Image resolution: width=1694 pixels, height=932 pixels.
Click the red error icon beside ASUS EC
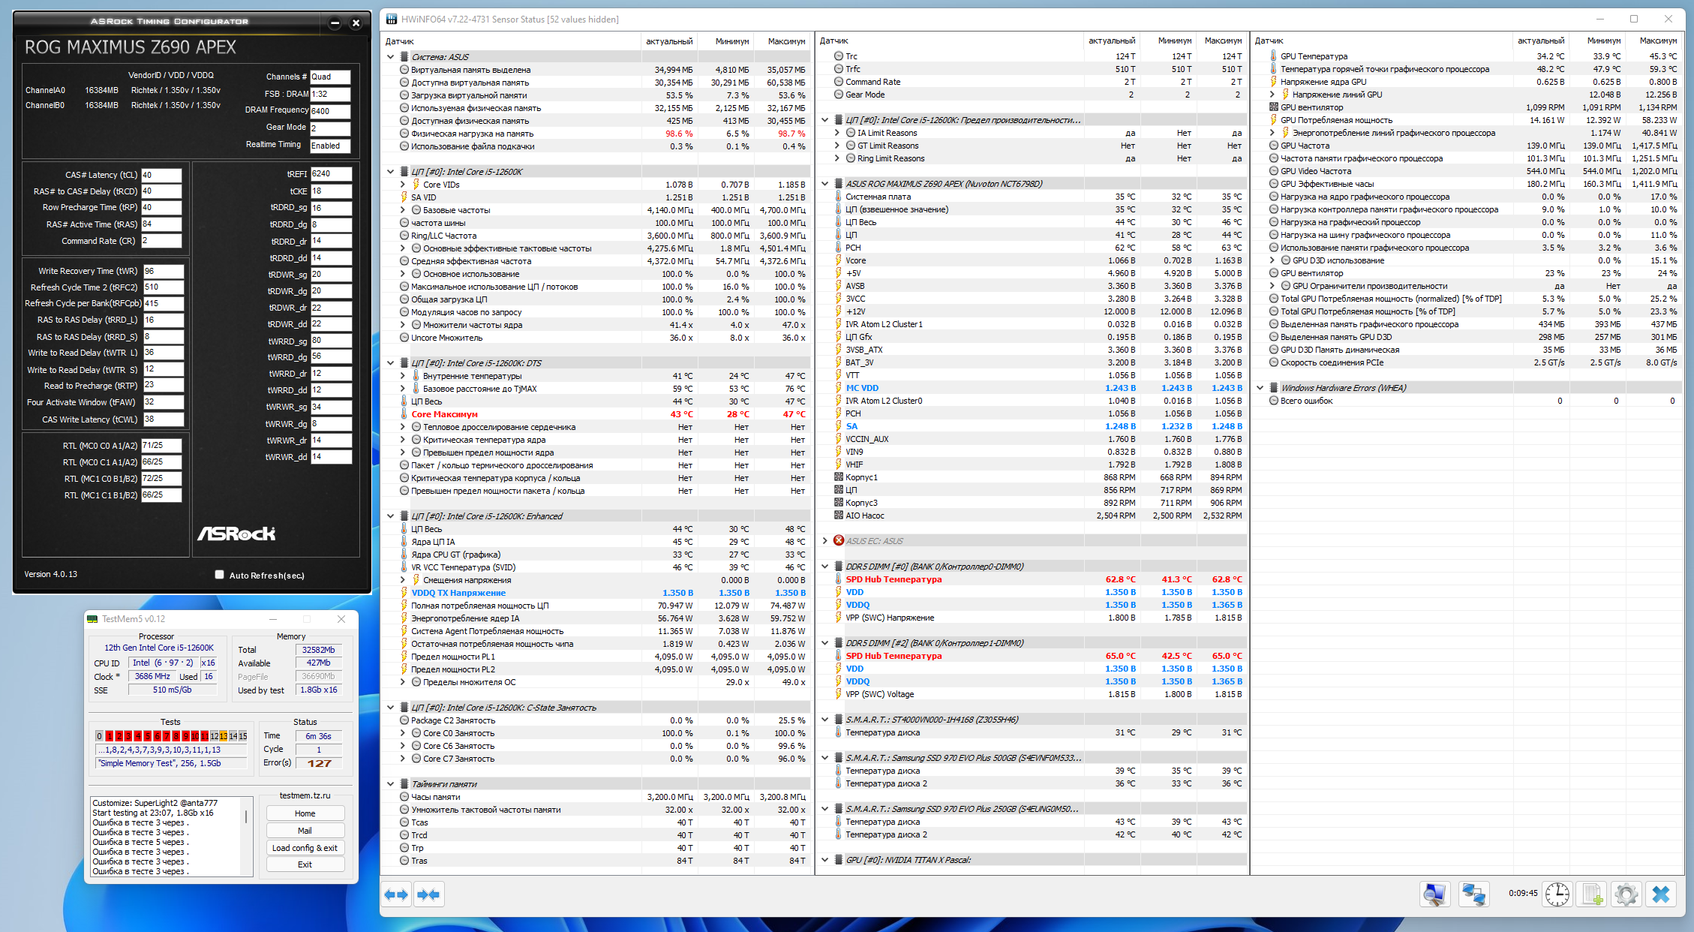(x=839, y=540)
